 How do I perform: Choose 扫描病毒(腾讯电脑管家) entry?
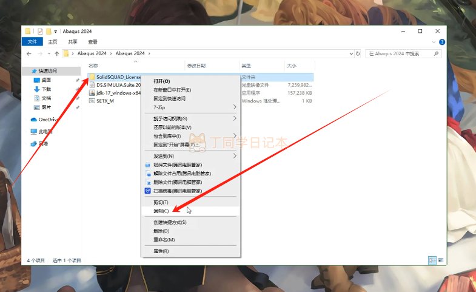tap(190, 191)
